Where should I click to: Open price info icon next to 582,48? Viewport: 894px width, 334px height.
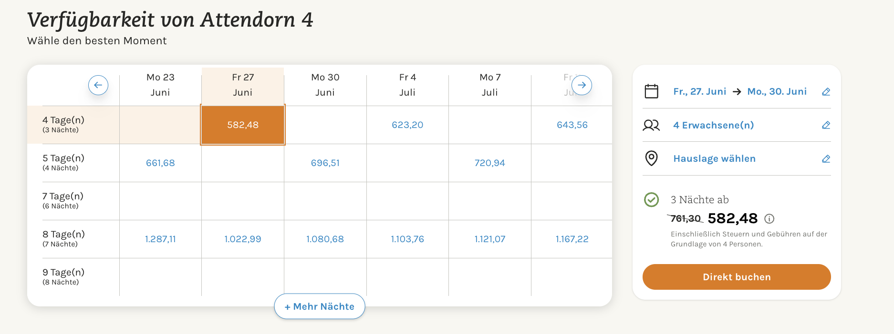click(x=769, y=219)
